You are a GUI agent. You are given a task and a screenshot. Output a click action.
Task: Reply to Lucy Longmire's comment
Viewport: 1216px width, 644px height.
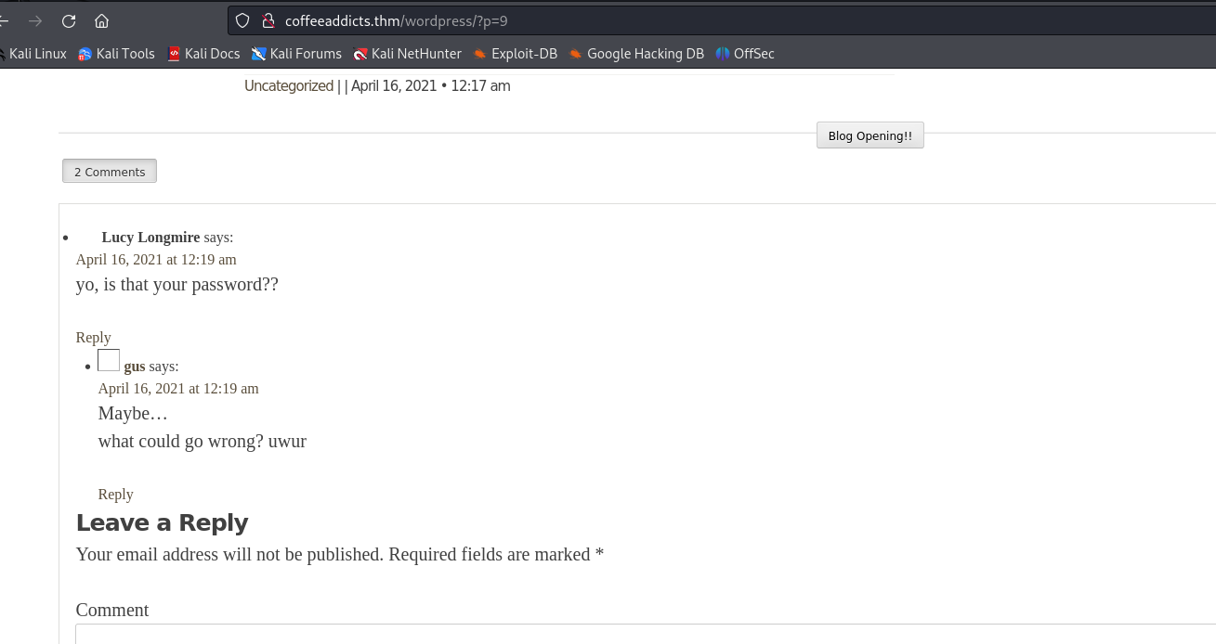(x=93, y=338)
